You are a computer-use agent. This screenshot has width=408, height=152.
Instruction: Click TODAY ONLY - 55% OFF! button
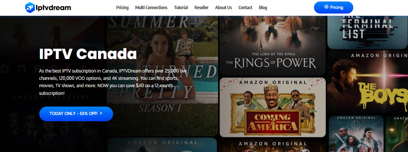[x=76, y=114]
